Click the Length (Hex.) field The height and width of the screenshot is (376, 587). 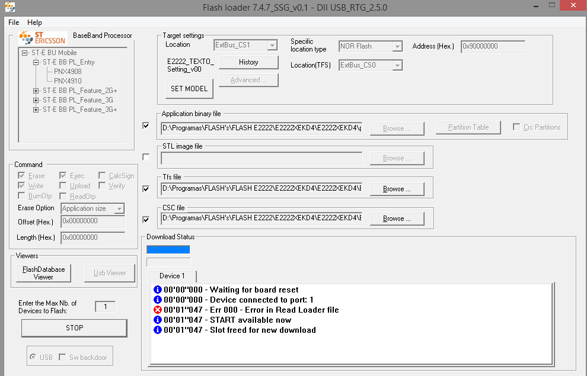coord(92,237)
